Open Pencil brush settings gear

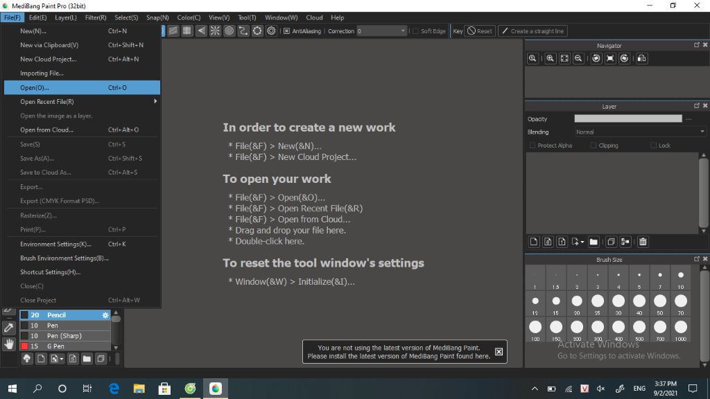coord(105,315)
